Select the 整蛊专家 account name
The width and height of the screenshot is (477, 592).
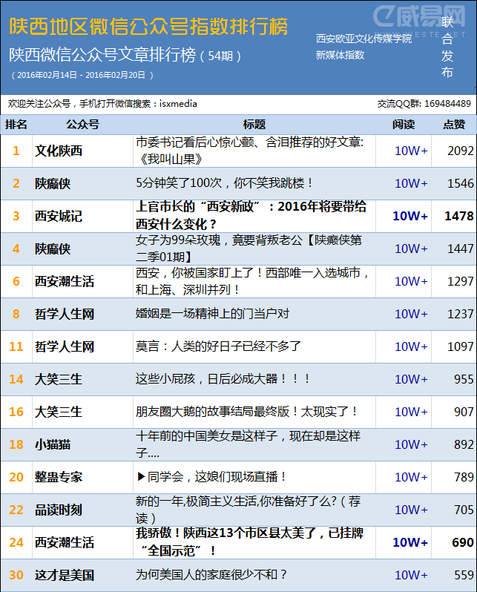(59, 477)
